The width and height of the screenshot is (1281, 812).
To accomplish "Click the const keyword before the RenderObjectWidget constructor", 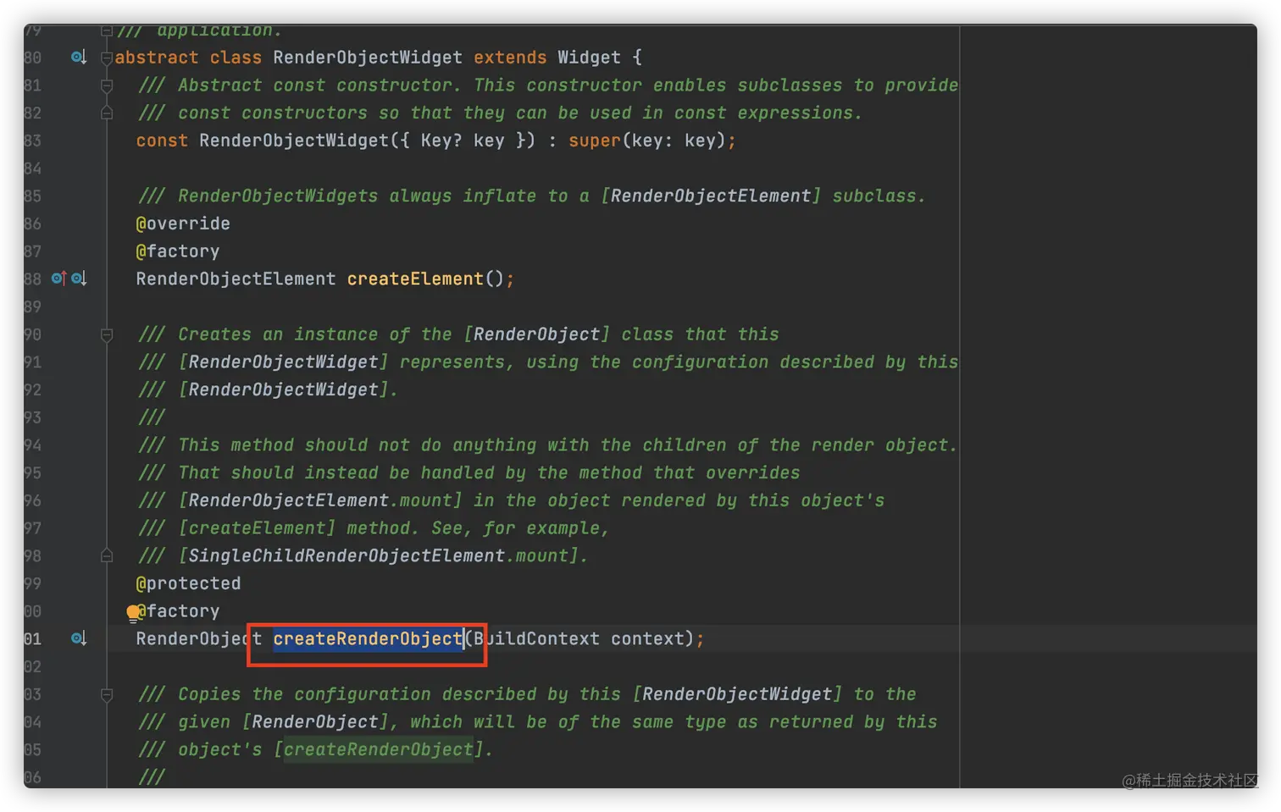I will [x=162, y=141].
